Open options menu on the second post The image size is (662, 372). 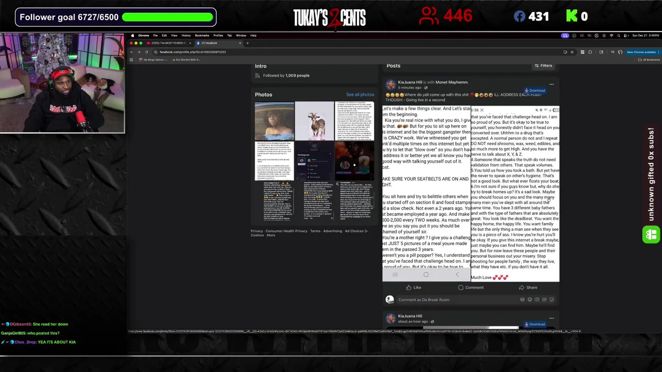(x=551, y=318)
